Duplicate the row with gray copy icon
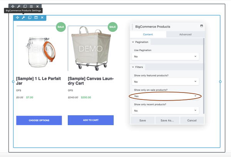The image size is (231, 157). [25, 7]
